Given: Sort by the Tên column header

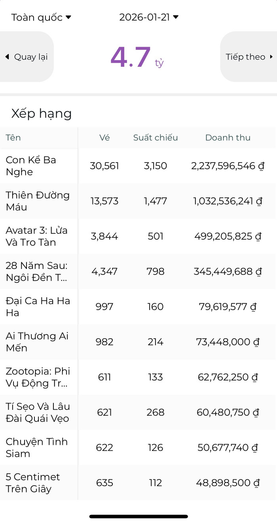Looking at the screenshot, I should 13,138.
